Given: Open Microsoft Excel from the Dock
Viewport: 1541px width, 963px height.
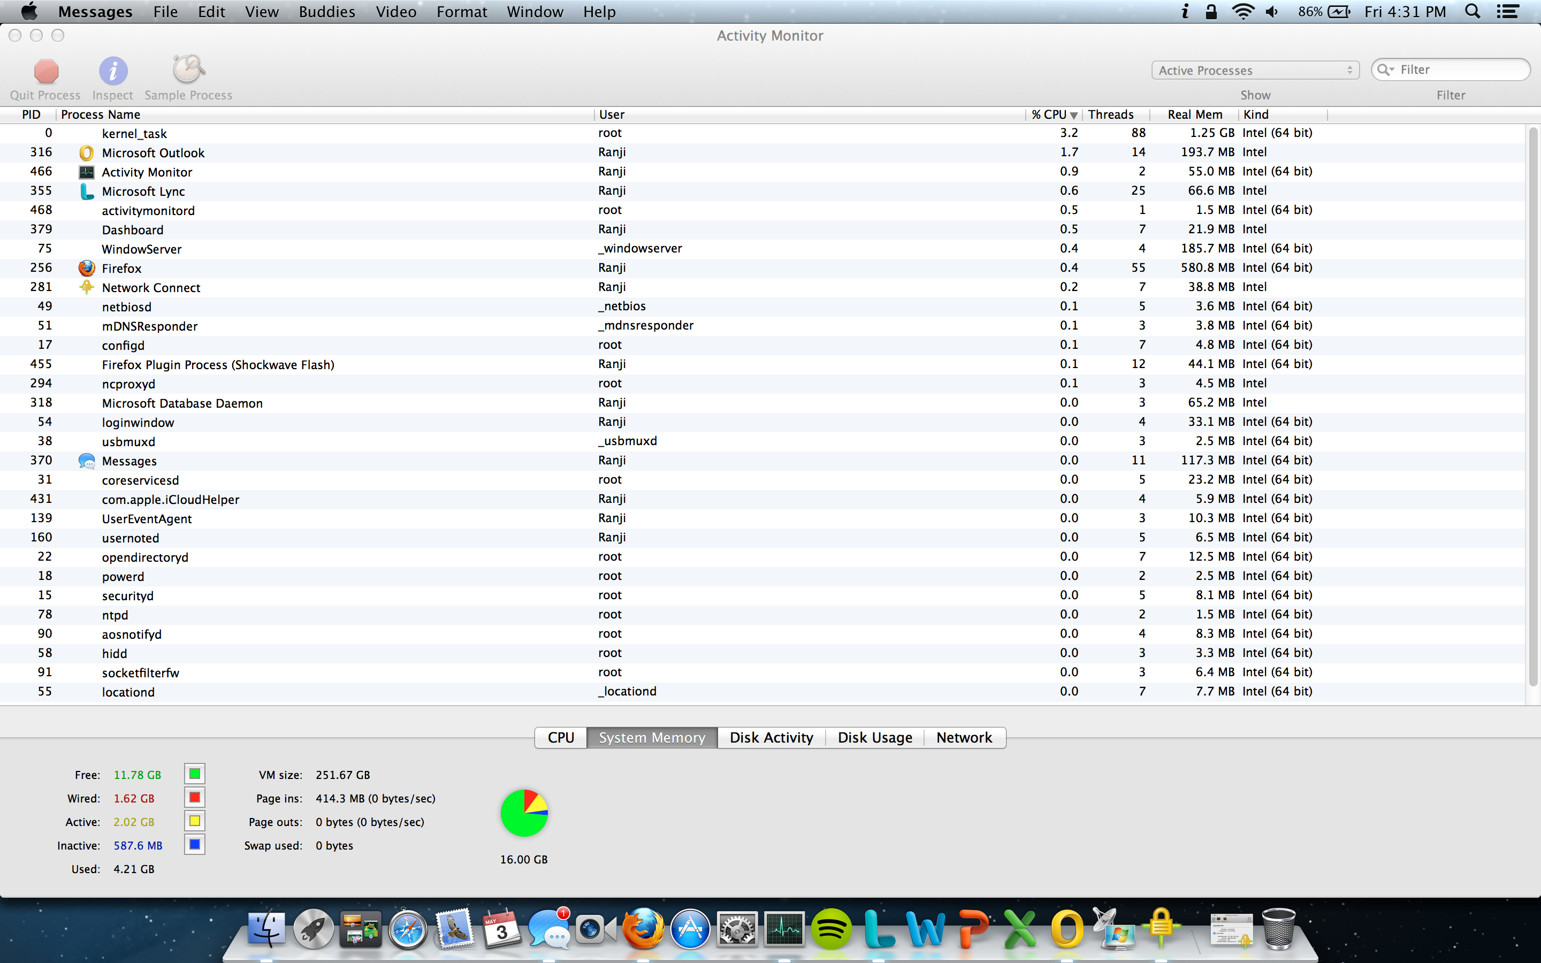Looking at the screenshot, I should pyautogui.click(x=1021, y=929).
